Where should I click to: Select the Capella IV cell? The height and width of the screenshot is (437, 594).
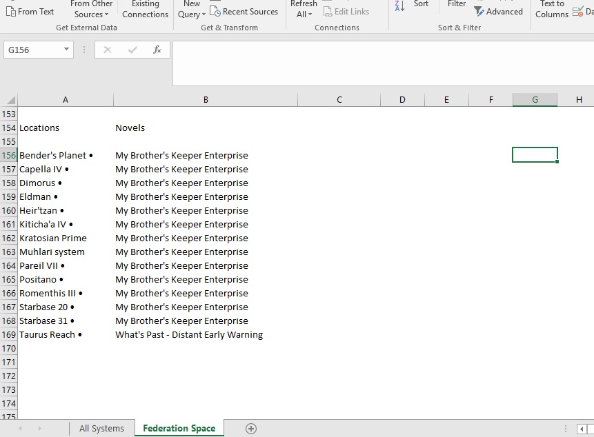pos(66,169)
